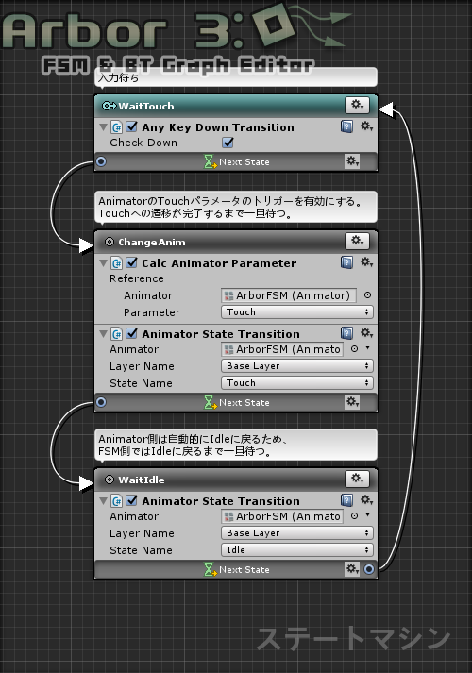Open Parameter dropdown set to Touch
Viewport: 472px width, 673px height.
click(297, 312)
